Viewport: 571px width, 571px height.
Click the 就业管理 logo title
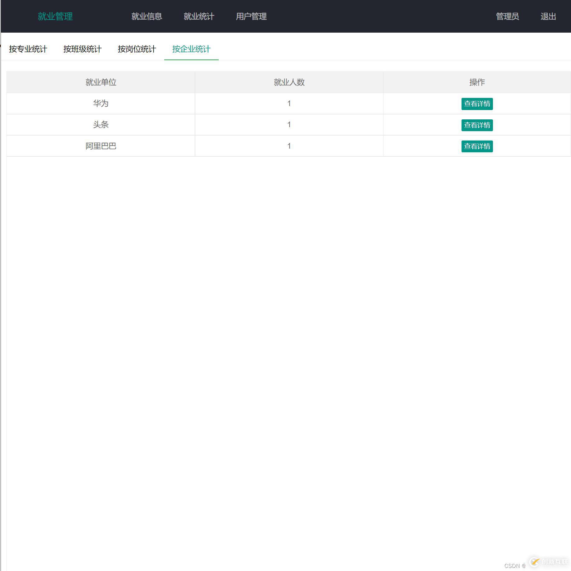tap(55, 16)
